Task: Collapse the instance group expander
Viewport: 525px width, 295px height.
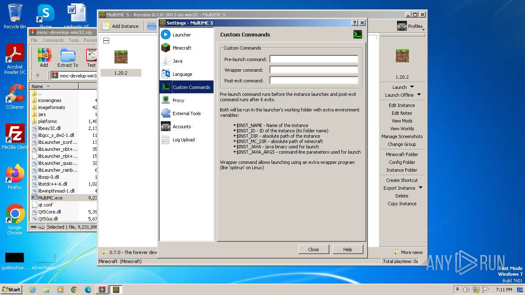Action: pos(106,41)
